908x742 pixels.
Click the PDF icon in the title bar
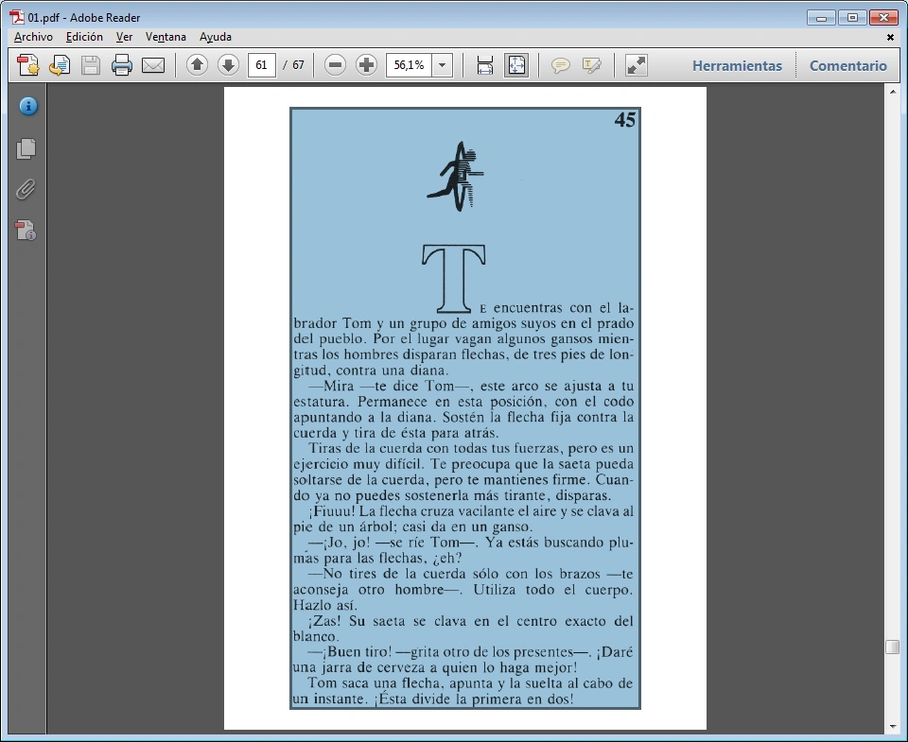pos(17,17)
